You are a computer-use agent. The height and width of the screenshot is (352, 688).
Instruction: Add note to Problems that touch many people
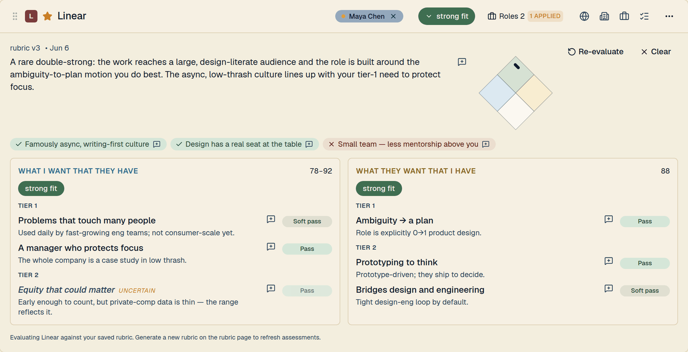coord(271,219)
